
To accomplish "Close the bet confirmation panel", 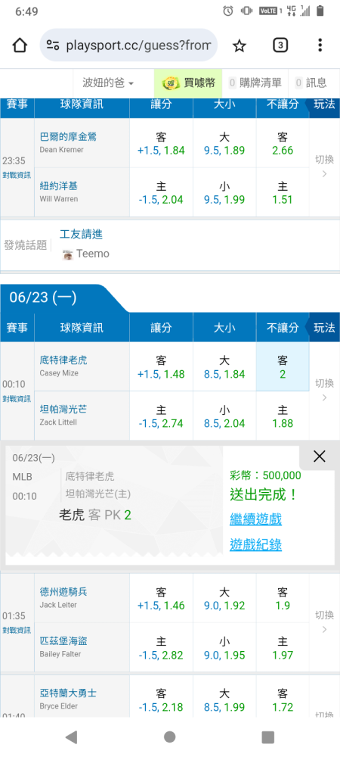I will point(320,456).
